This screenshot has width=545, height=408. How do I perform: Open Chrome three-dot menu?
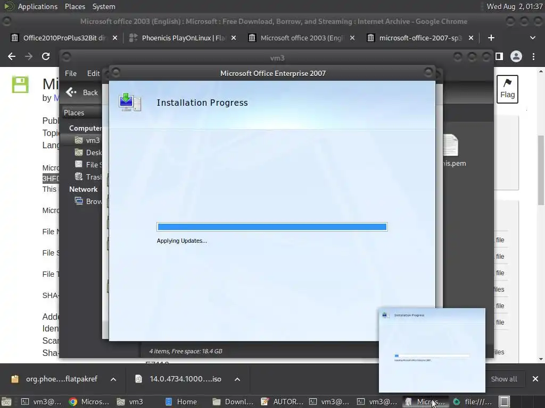point(533,56)
